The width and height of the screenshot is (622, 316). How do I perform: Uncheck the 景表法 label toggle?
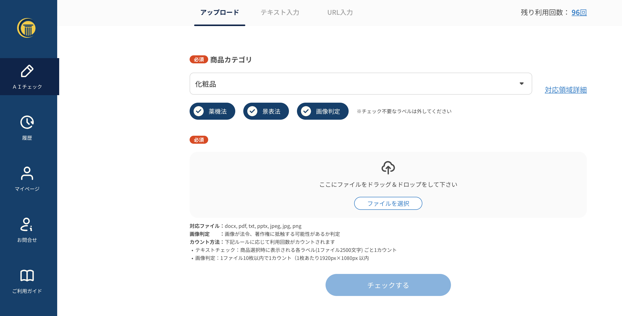coord(266,111)
